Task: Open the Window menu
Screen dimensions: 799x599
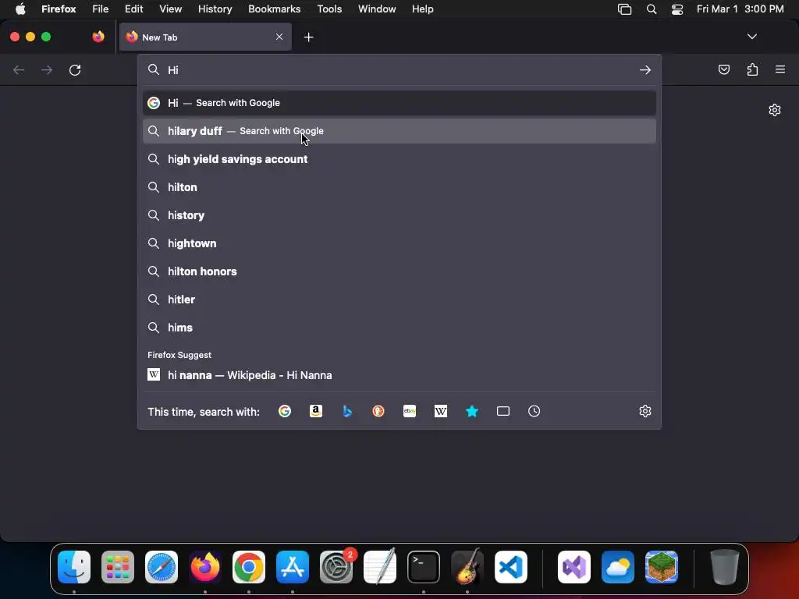Action: (377, 9)
